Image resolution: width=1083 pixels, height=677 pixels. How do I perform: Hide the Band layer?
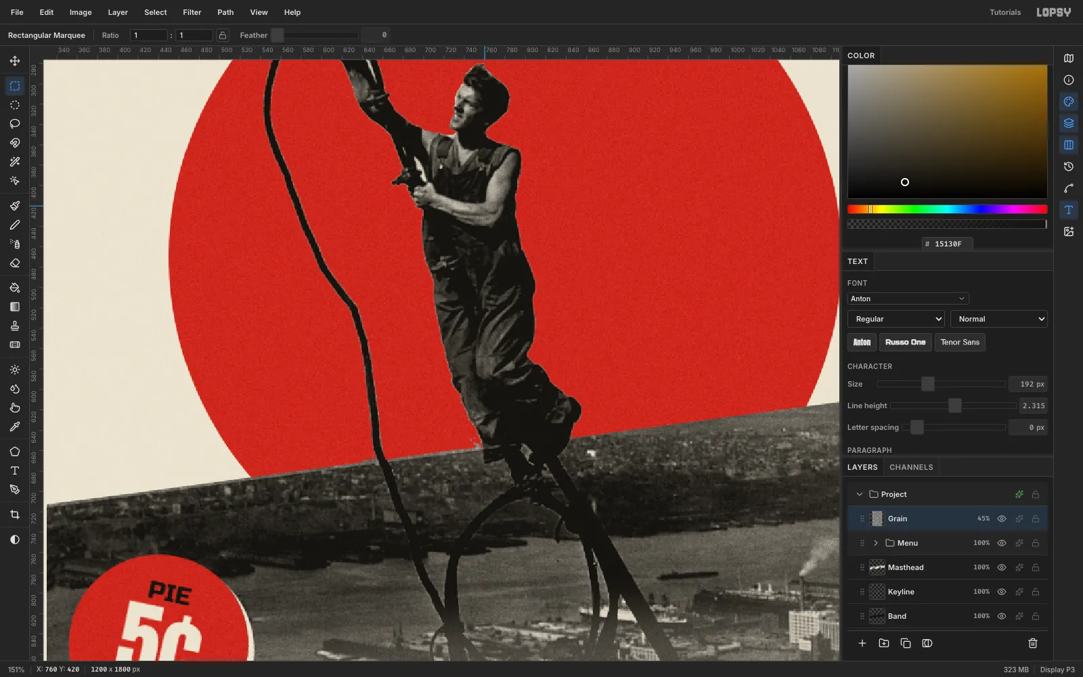pos(1002,616)
